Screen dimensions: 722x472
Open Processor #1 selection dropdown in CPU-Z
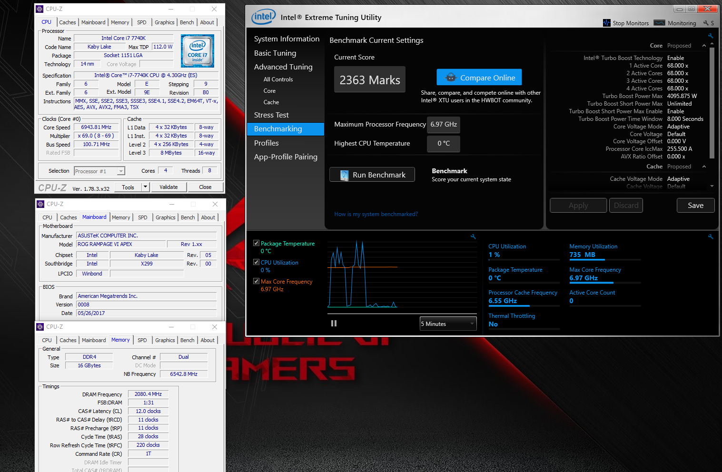(x=99, y=171)
